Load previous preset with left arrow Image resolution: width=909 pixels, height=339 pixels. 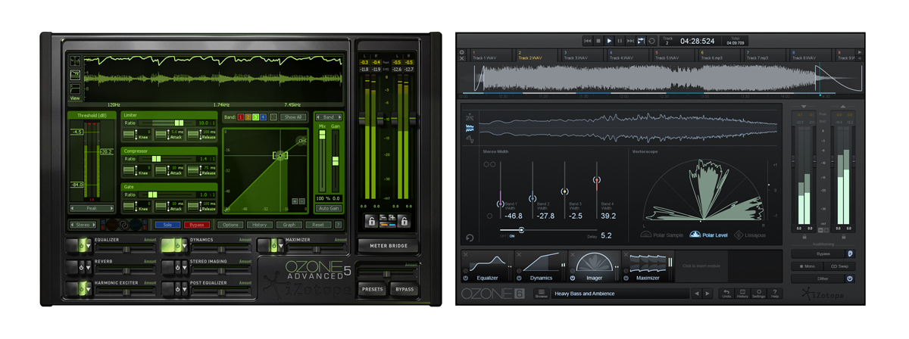click(696, 294)
